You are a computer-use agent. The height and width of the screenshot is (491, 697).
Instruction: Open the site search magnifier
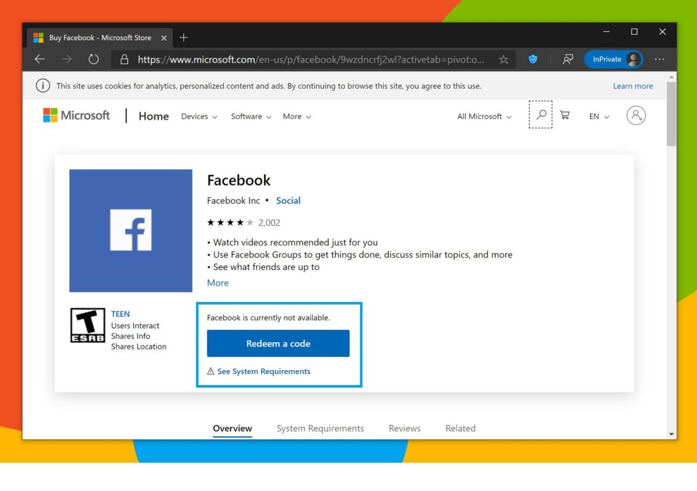pos(540,114)
